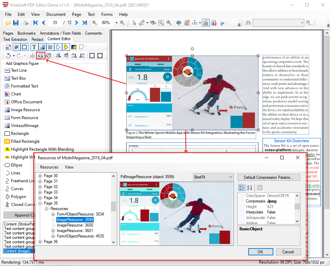Viewport: 330px width, 266px height.
Task: Activate the text selection tool
Action: coord(179,23)
